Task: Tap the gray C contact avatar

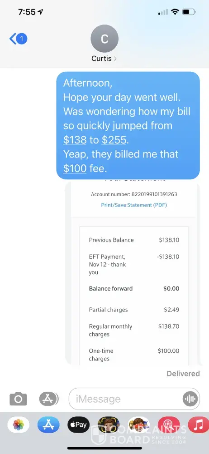Action: [104, 39]
